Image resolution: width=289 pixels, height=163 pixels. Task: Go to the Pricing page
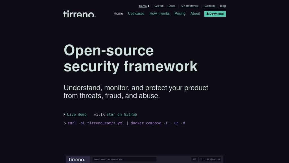coord(180,14)
